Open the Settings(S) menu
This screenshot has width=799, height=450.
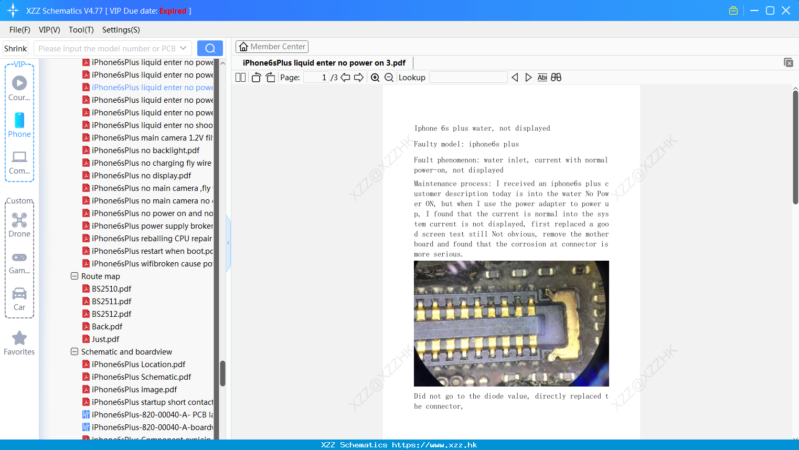[x=121, y=30]
